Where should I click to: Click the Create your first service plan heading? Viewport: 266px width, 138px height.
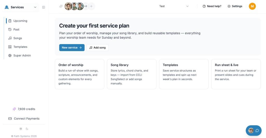point(94,26)
